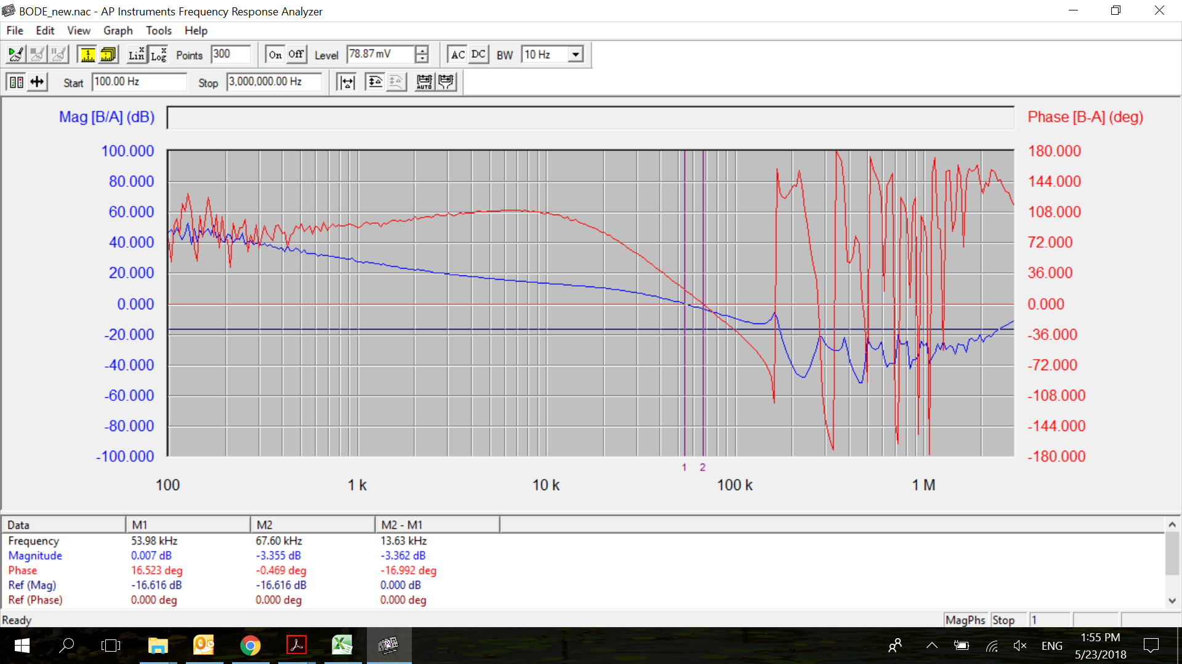Select the single trace display icon
Image resolution: width=1182 pixels, height=664 pixels.
(x=88, y=55)
